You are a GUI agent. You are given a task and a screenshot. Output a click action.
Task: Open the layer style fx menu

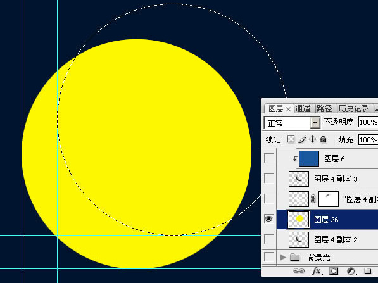[x=317, y=271]
